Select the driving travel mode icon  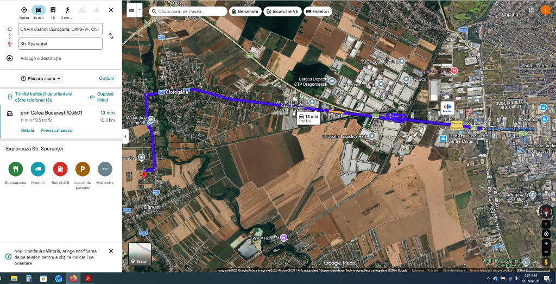coord(39,10)
